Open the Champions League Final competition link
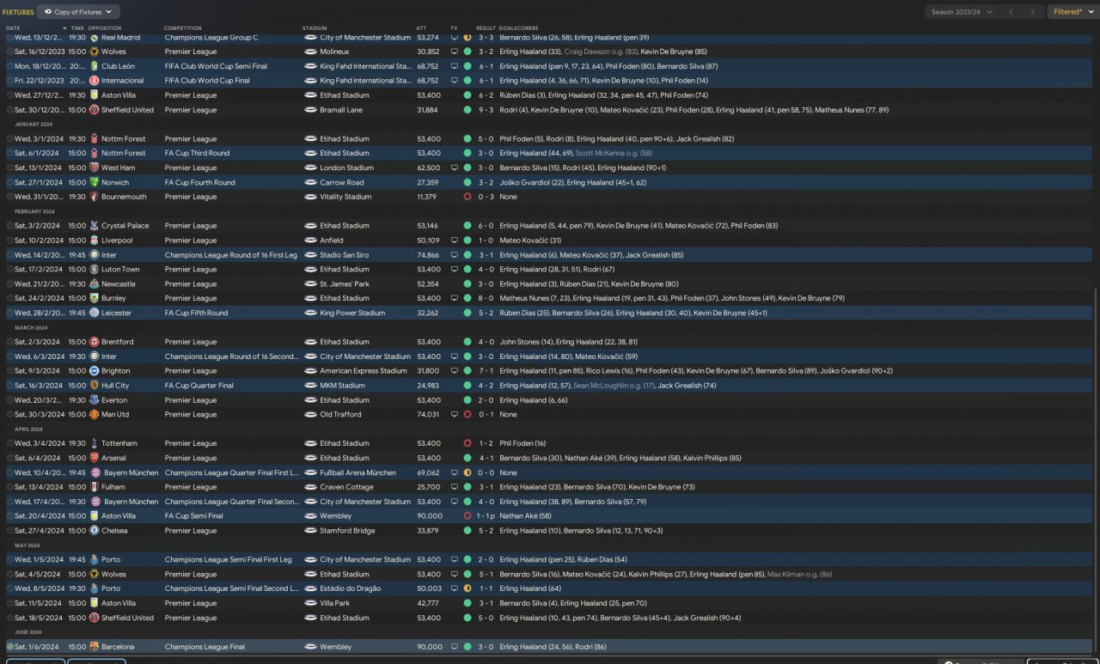Viewport: 1100px width, 664px height. pos(205,647)
